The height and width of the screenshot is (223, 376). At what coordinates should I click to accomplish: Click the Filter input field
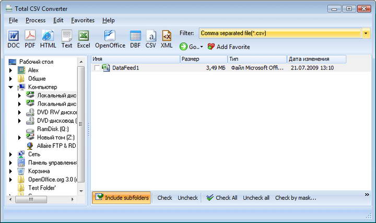(280, 33)
